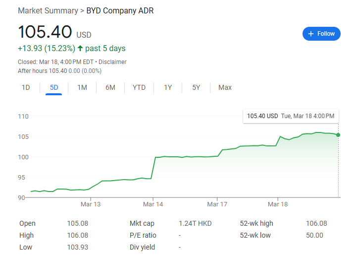Open the 5Y chart range

196,88
